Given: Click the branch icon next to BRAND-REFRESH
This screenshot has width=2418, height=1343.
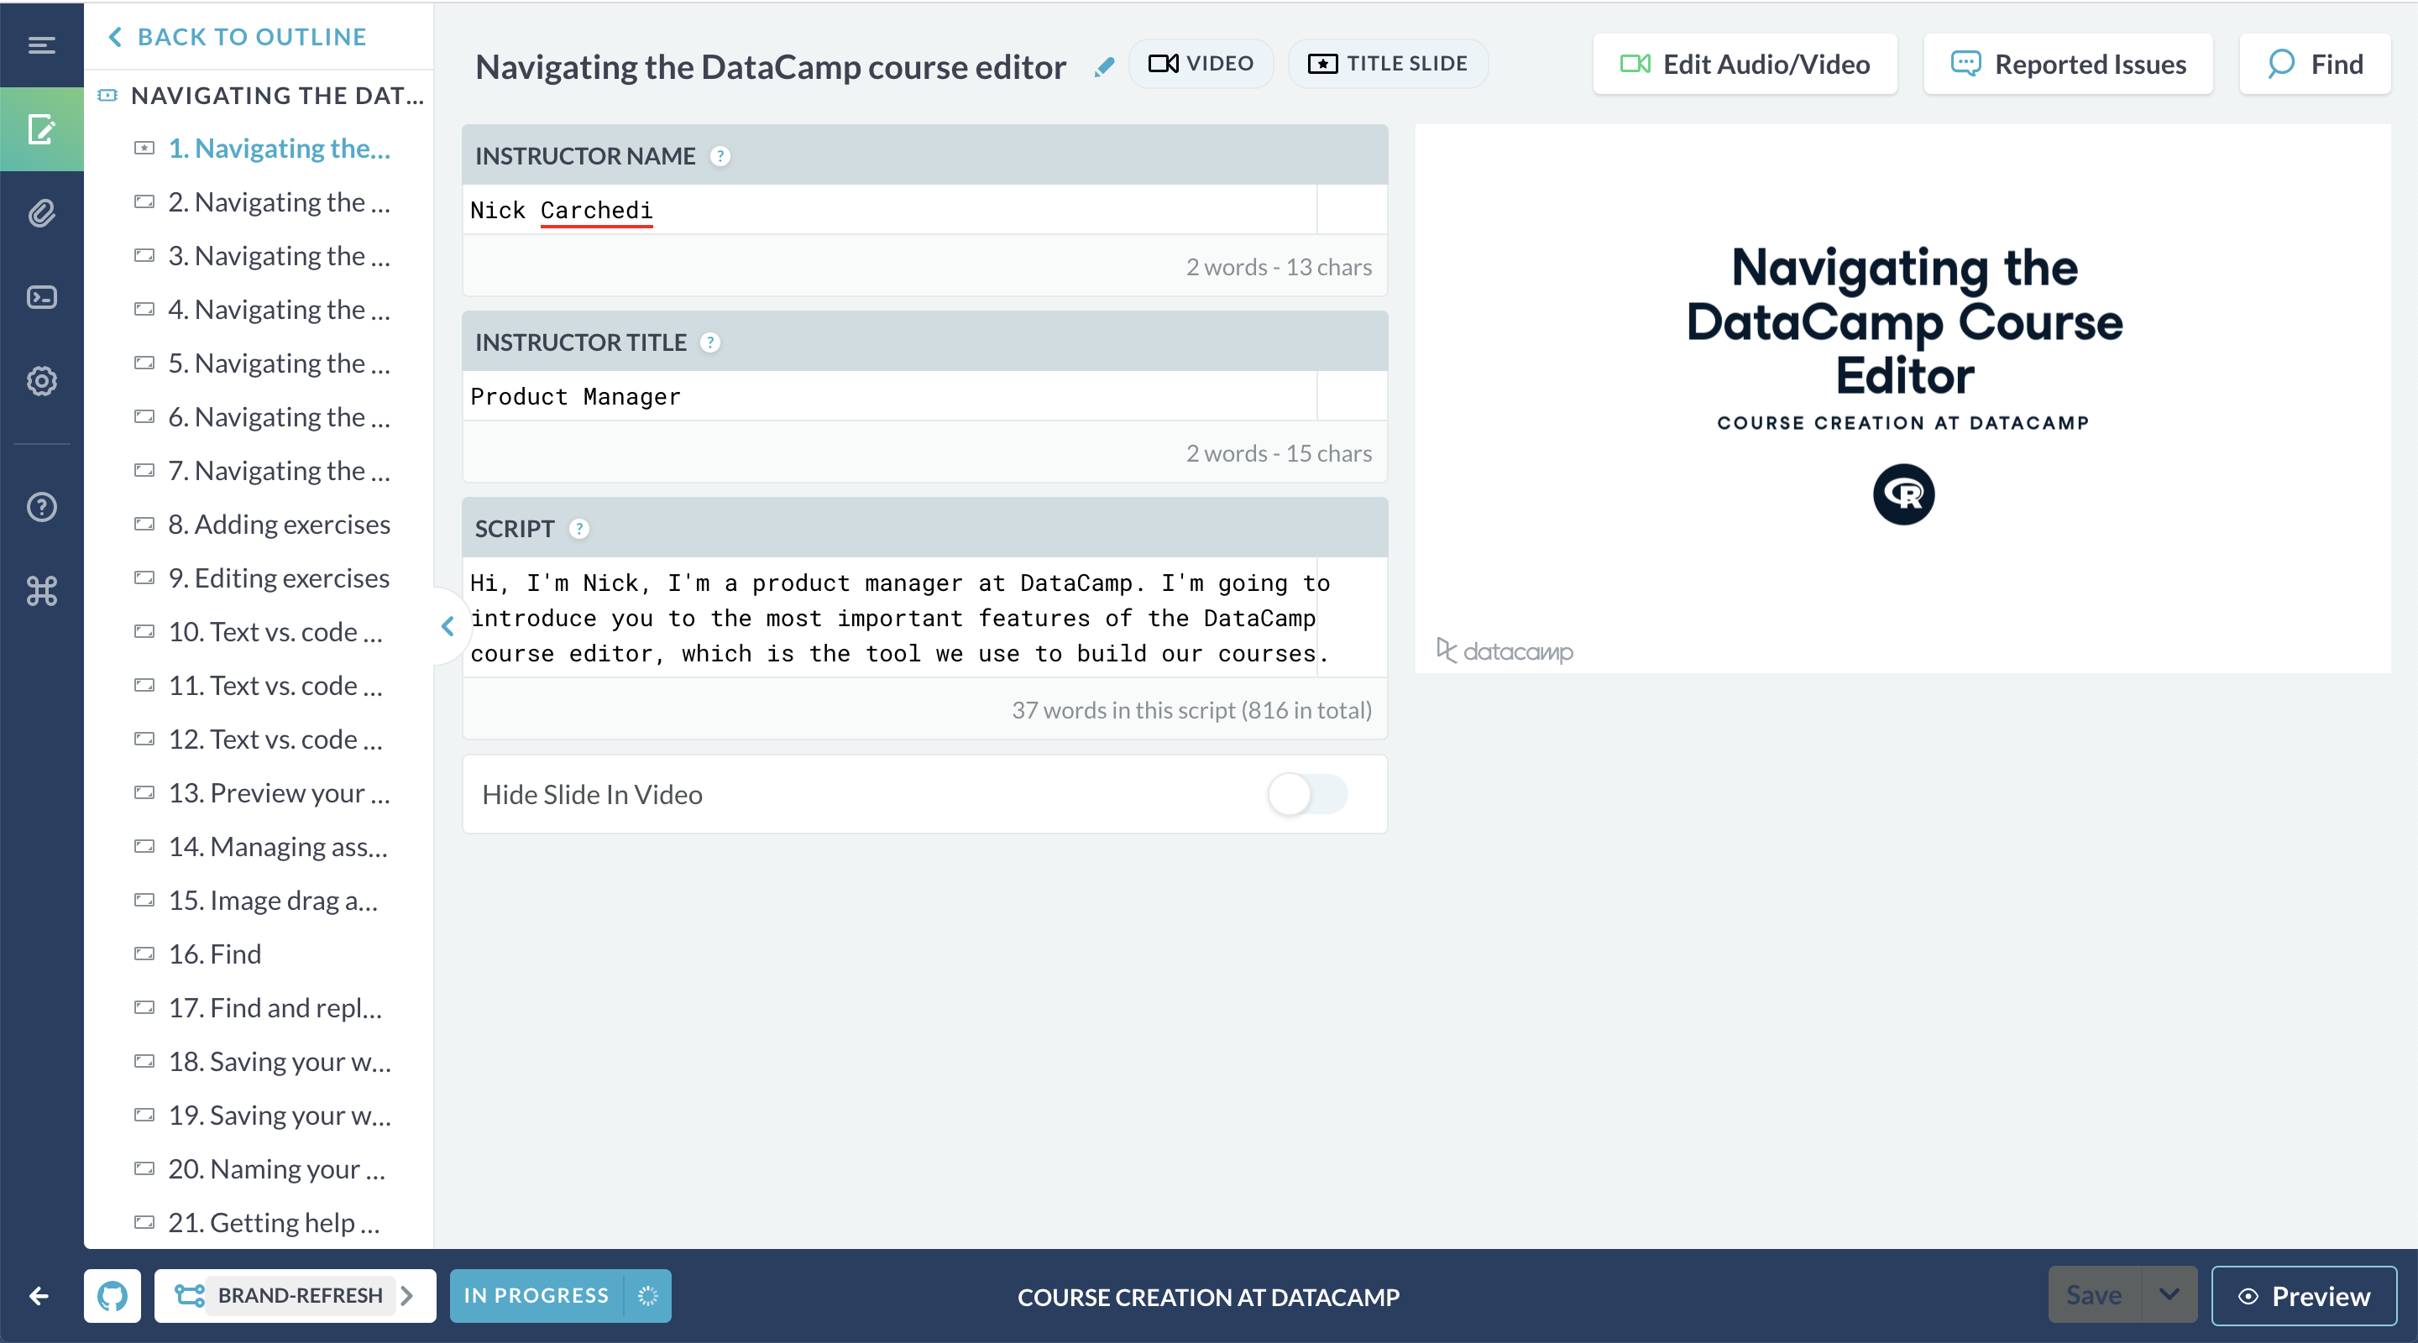Looking at the screenshot, I should coord(190,1295).
